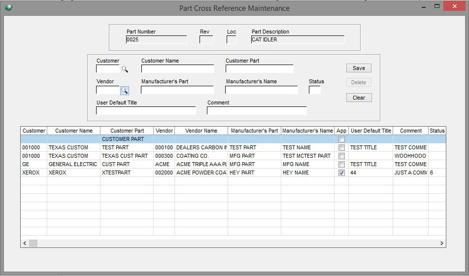
Task: Focus the Part Description field
Action: click(298, 39)
